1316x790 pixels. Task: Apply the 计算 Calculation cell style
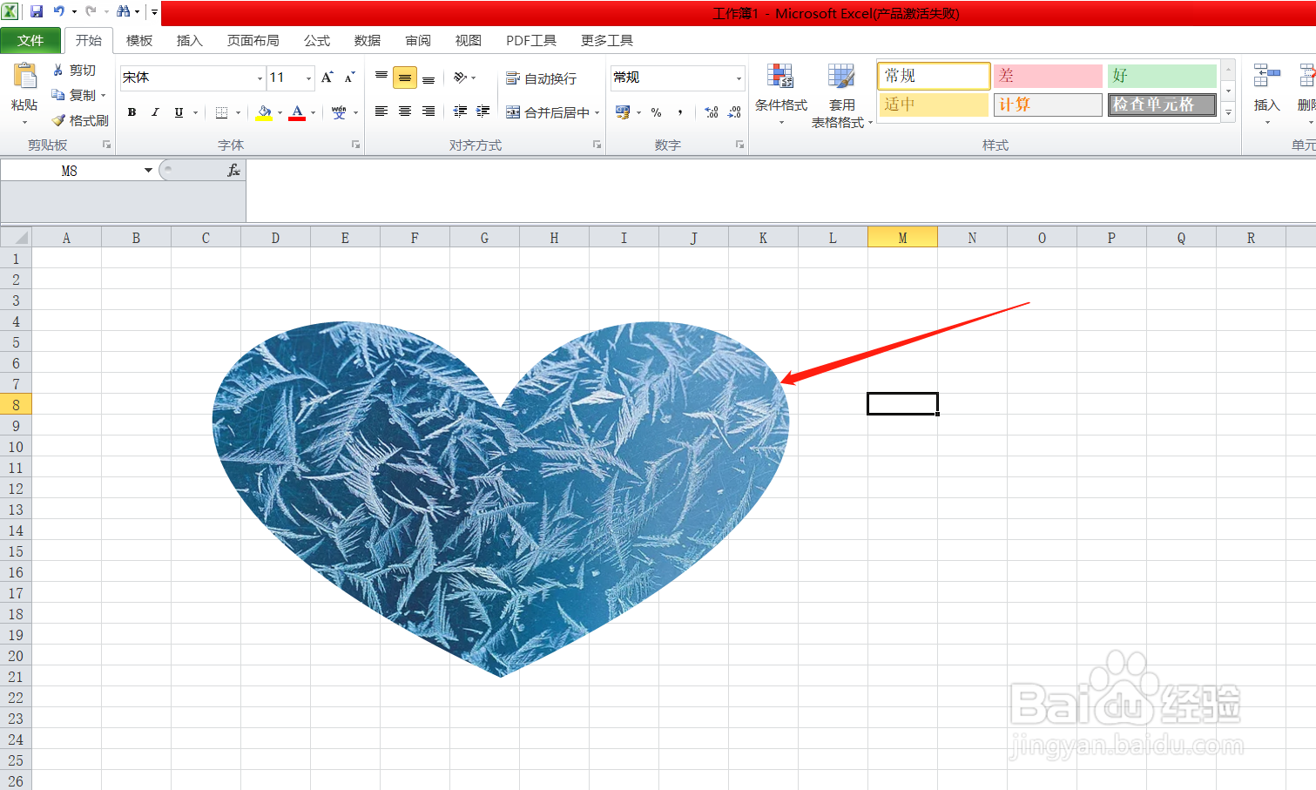pos(1049,105)
